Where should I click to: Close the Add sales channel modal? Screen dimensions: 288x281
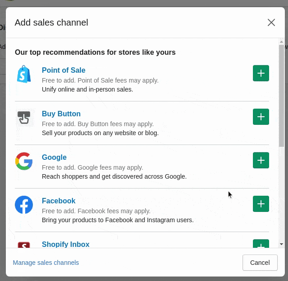[x=271, y=22]
